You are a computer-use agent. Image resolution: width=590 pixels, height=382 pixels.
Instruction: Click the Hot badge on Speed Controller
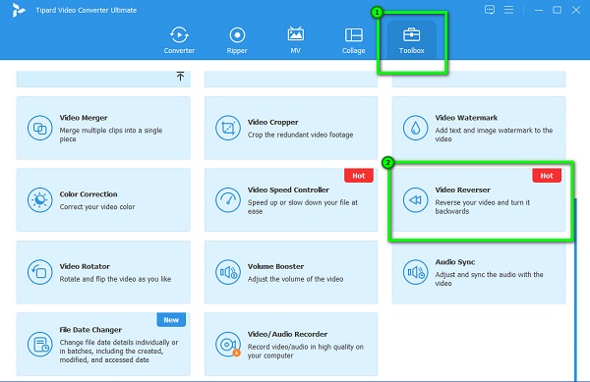pyautogui.click(x=359, y=176)
